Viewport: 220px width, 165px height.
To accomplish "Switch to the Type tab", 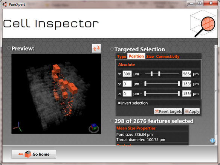I will (122, 57).
